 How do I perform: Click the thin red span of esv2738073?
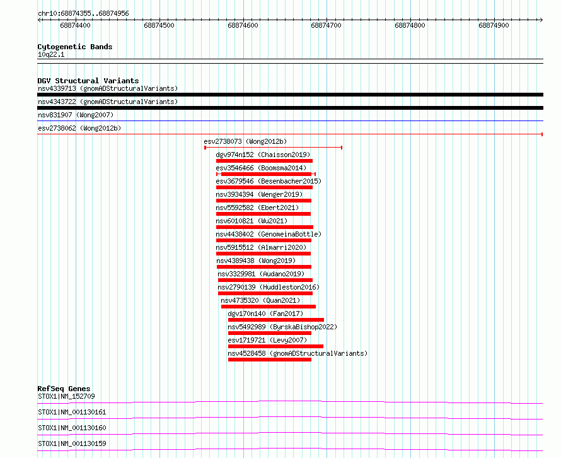(x=274, y=148)
